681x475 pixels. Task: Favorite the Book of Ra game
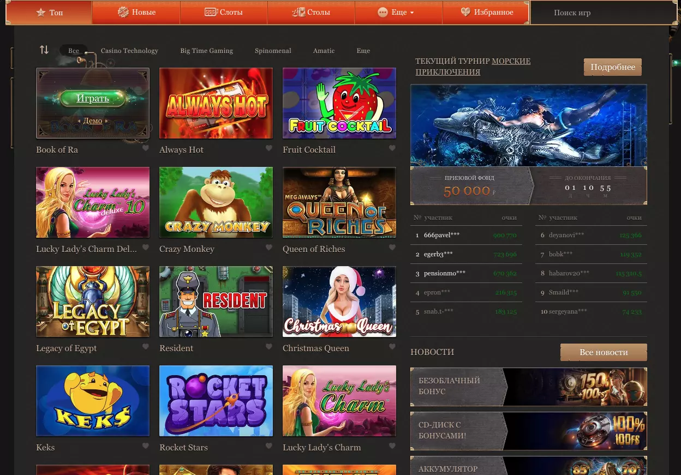pos(146,148)
